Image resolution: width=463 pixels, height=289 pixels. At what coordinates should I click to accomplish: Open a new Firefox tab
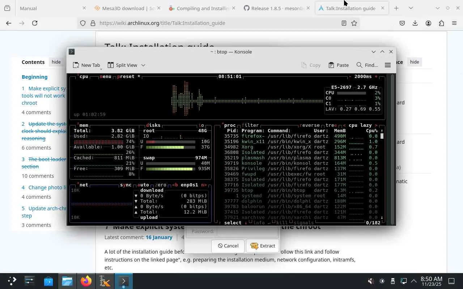[396, 8]
